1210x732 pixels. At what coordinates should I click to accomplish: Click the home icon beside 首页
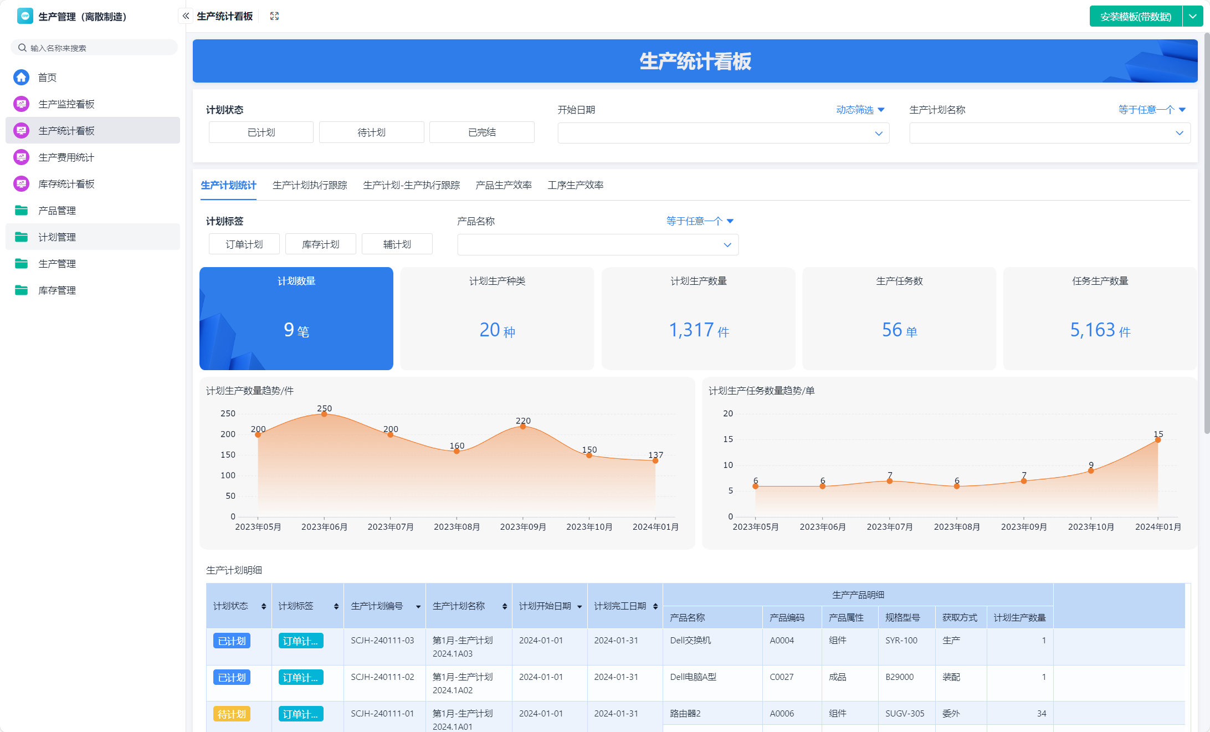click(x=21, y=77)
